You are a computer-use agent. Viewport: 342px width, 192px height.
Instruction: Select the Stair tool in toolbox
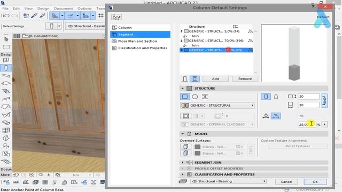[6, 91]
